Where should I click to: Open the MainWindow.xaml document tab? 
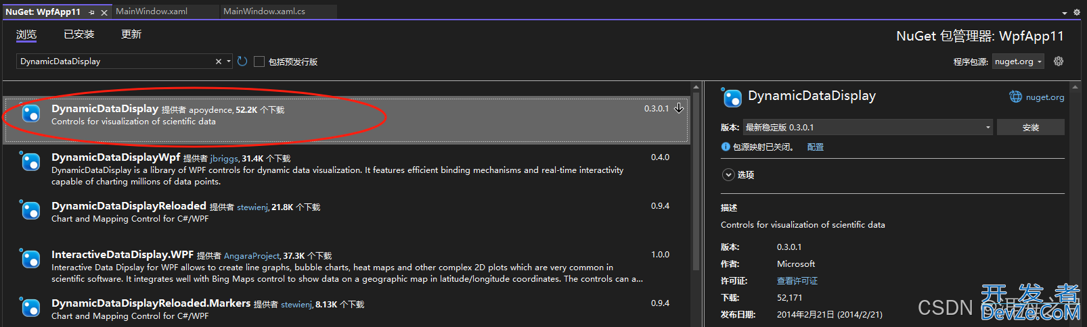(x=152, y=11)
